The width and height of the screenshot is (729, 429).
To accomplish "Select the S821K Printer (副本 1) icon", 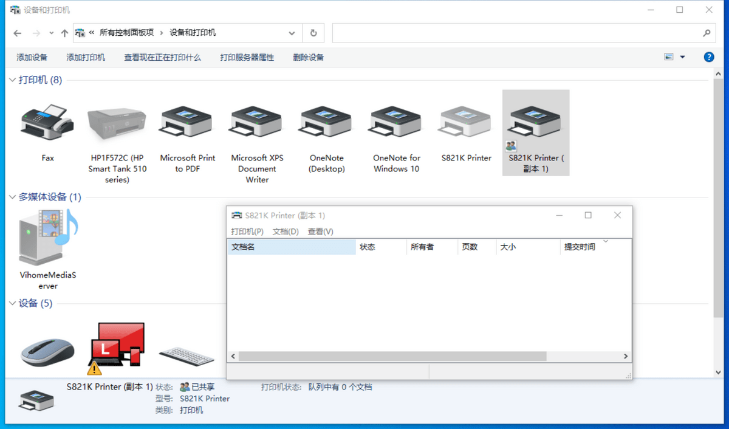I will [536, 122].
